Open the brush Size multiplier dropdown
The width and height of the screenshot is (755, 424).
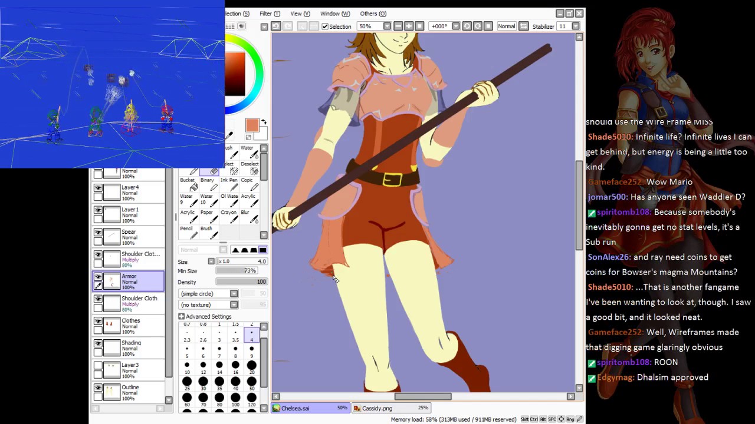211,261
